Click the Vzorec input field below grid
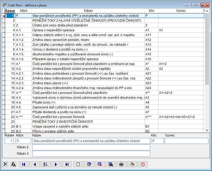 pyautogui.click(x=186, y=141)
